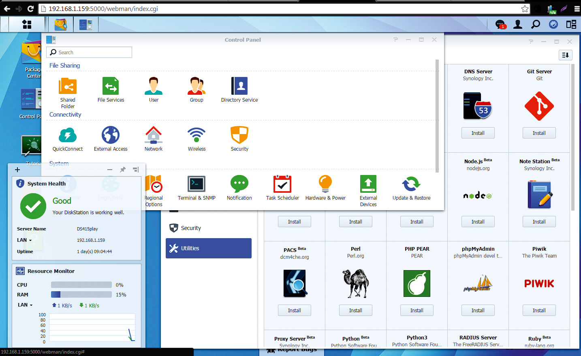Screen dimensions: 581x356
Task: Install the PHP PEAR package
Action: [x=417, y=310]
